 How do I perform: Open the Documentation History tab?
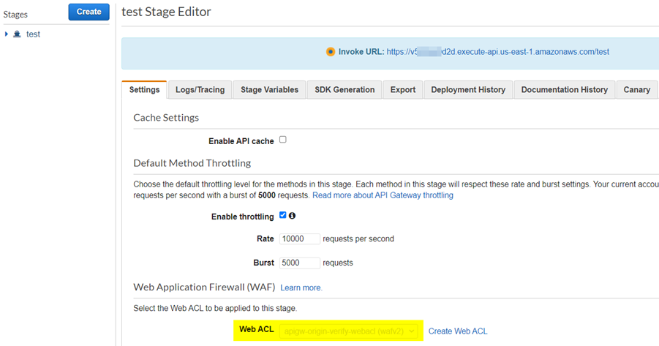click(565, 89)
